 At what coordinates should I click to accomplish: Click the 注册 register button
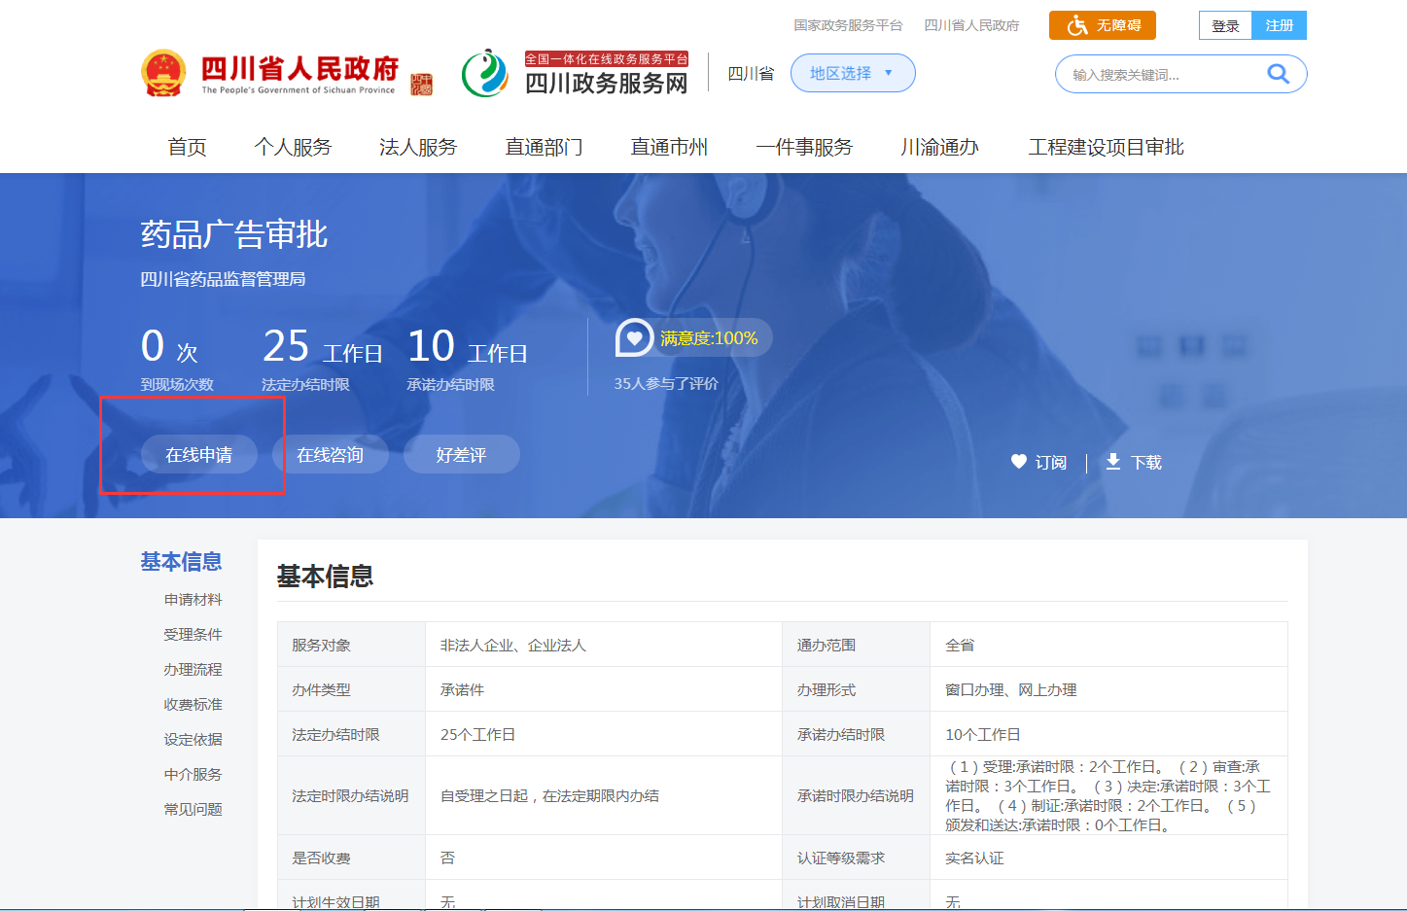point(1279,25)
